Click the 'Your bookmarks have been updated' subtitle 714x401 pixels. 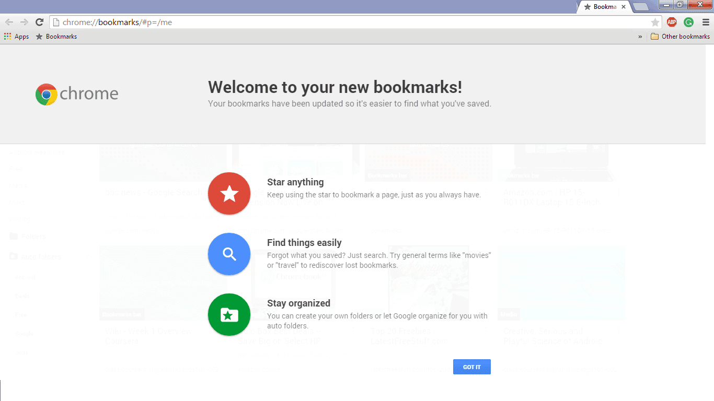(350, 103)
